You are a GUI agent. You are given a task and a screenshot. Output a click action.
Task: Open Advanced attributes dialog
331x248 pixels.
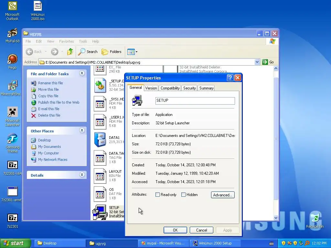point(223,195)
